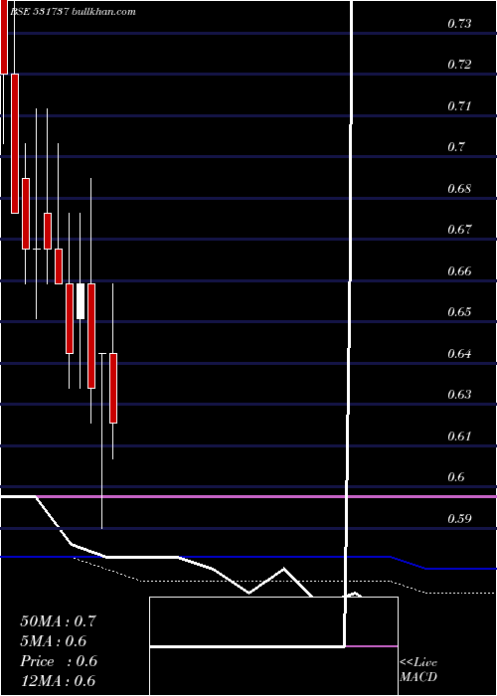
Task: Select the 0.7 price axis label
Action: click(455, 147)
